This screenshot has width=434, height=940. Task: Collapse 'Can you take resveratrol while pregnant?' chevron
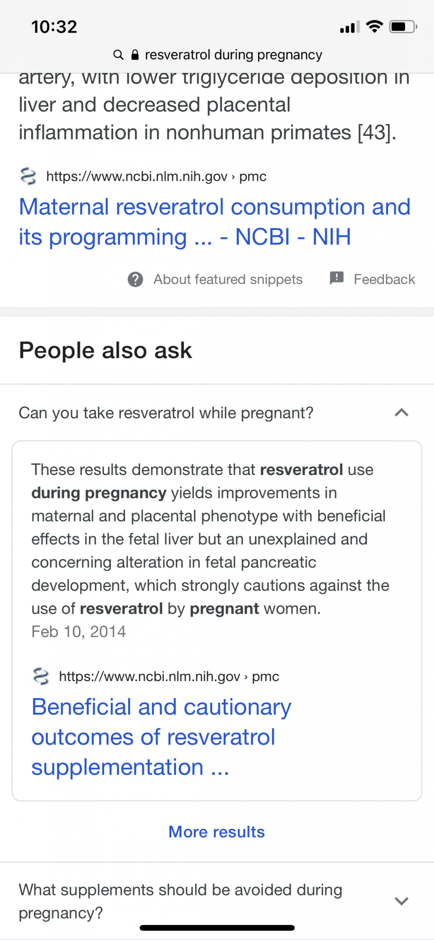(401, 413)
